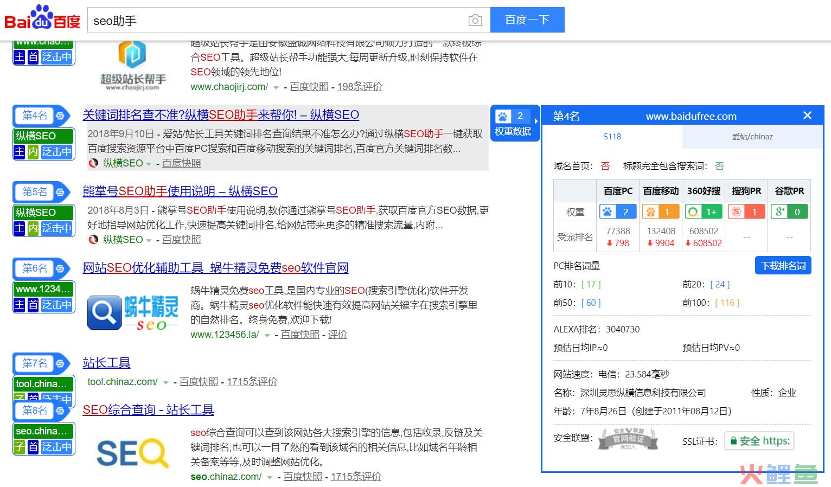Click the seo.china… green tag under 第8名

(43, 431)
